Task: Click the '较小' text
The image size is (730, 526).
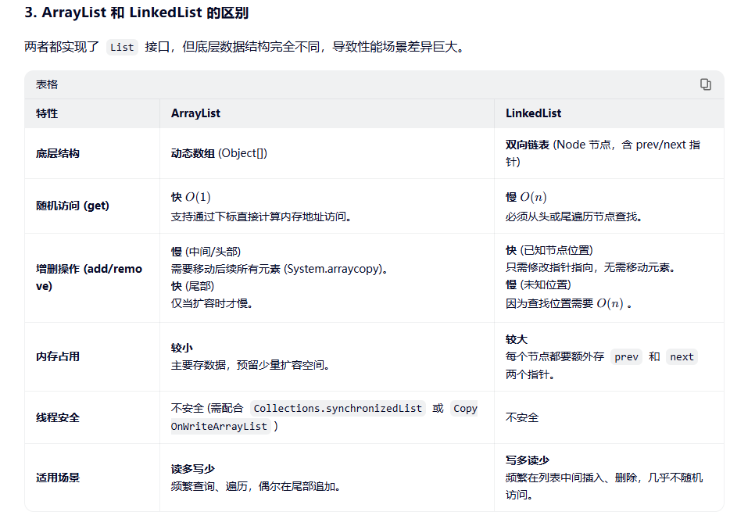Action: click(x=181, y=348)
